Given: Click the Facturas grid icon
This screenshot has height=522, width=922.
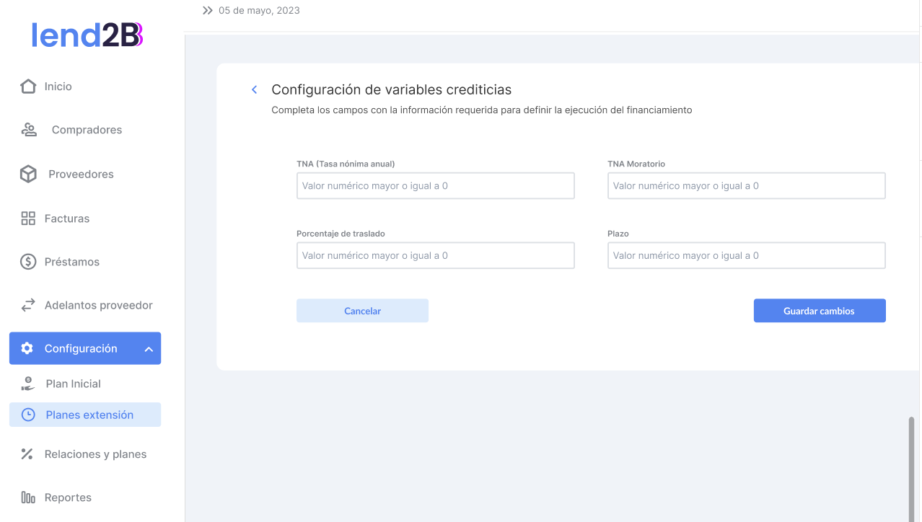Looking at the screenshot, I should point(28,218).
